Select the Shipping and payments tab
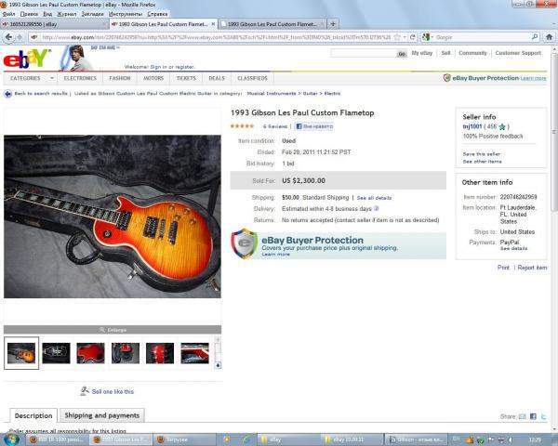This screenshot has width=558, height=446. [x=101, y=415]
